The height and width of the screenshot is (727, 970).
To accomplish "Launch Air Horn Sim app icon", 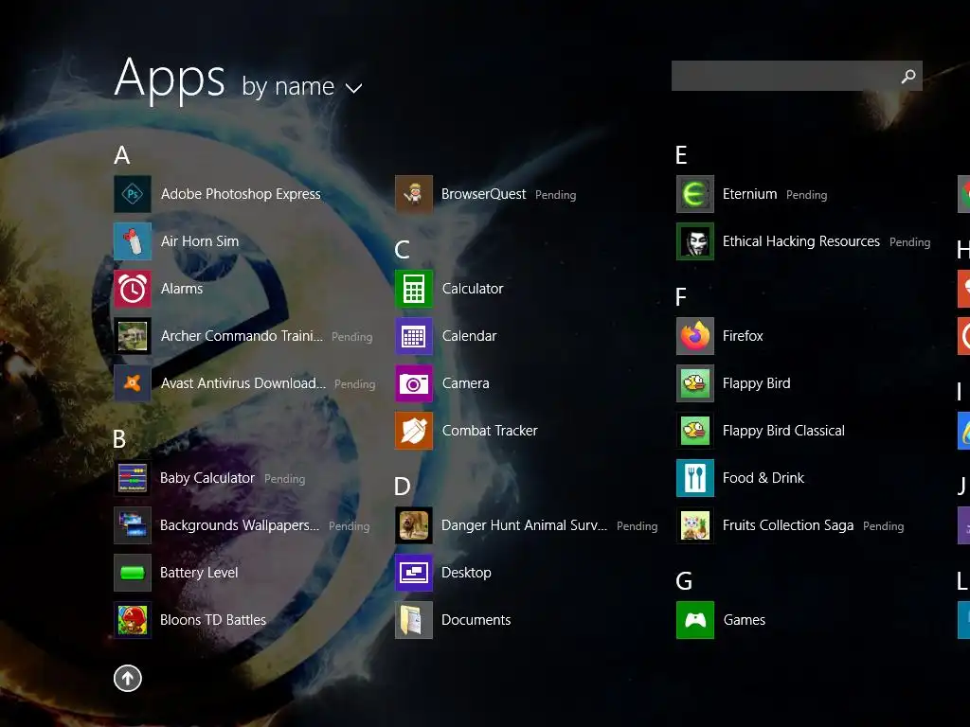I will [133, 241].
